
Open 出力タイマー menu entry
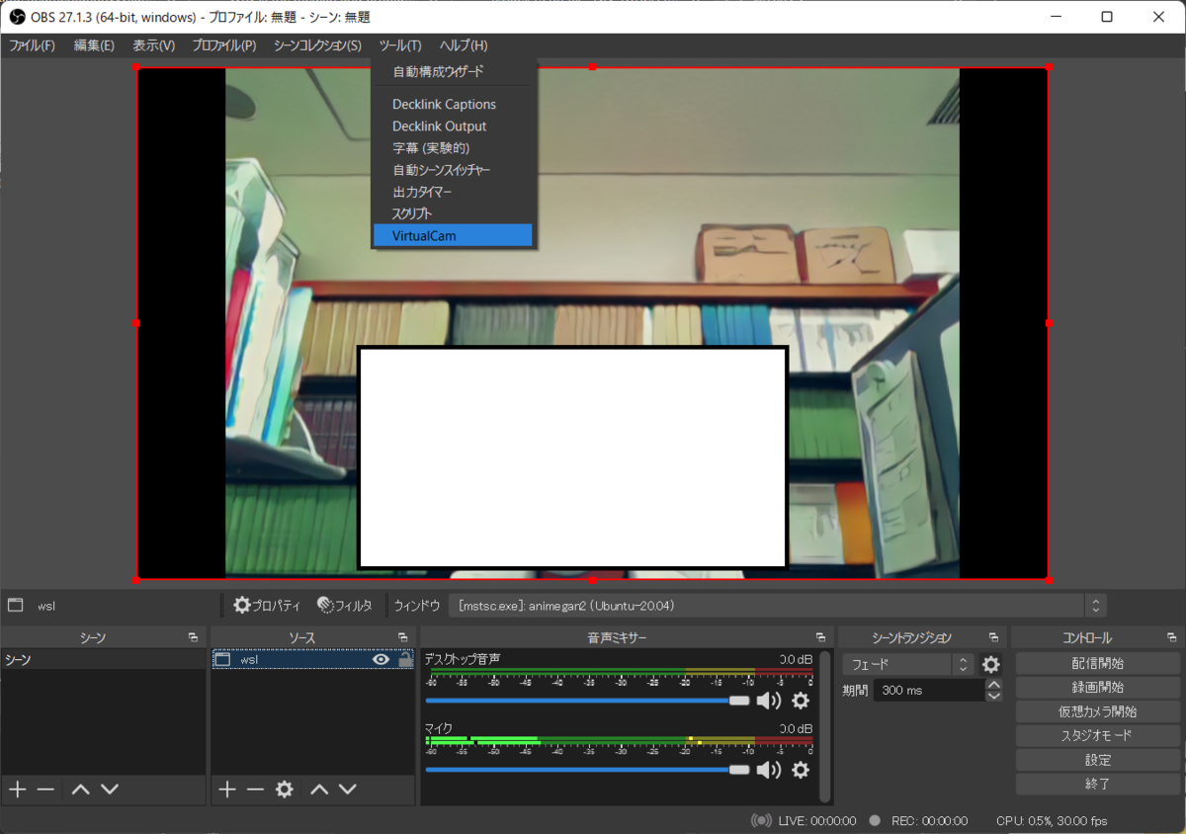click(453, 192)
